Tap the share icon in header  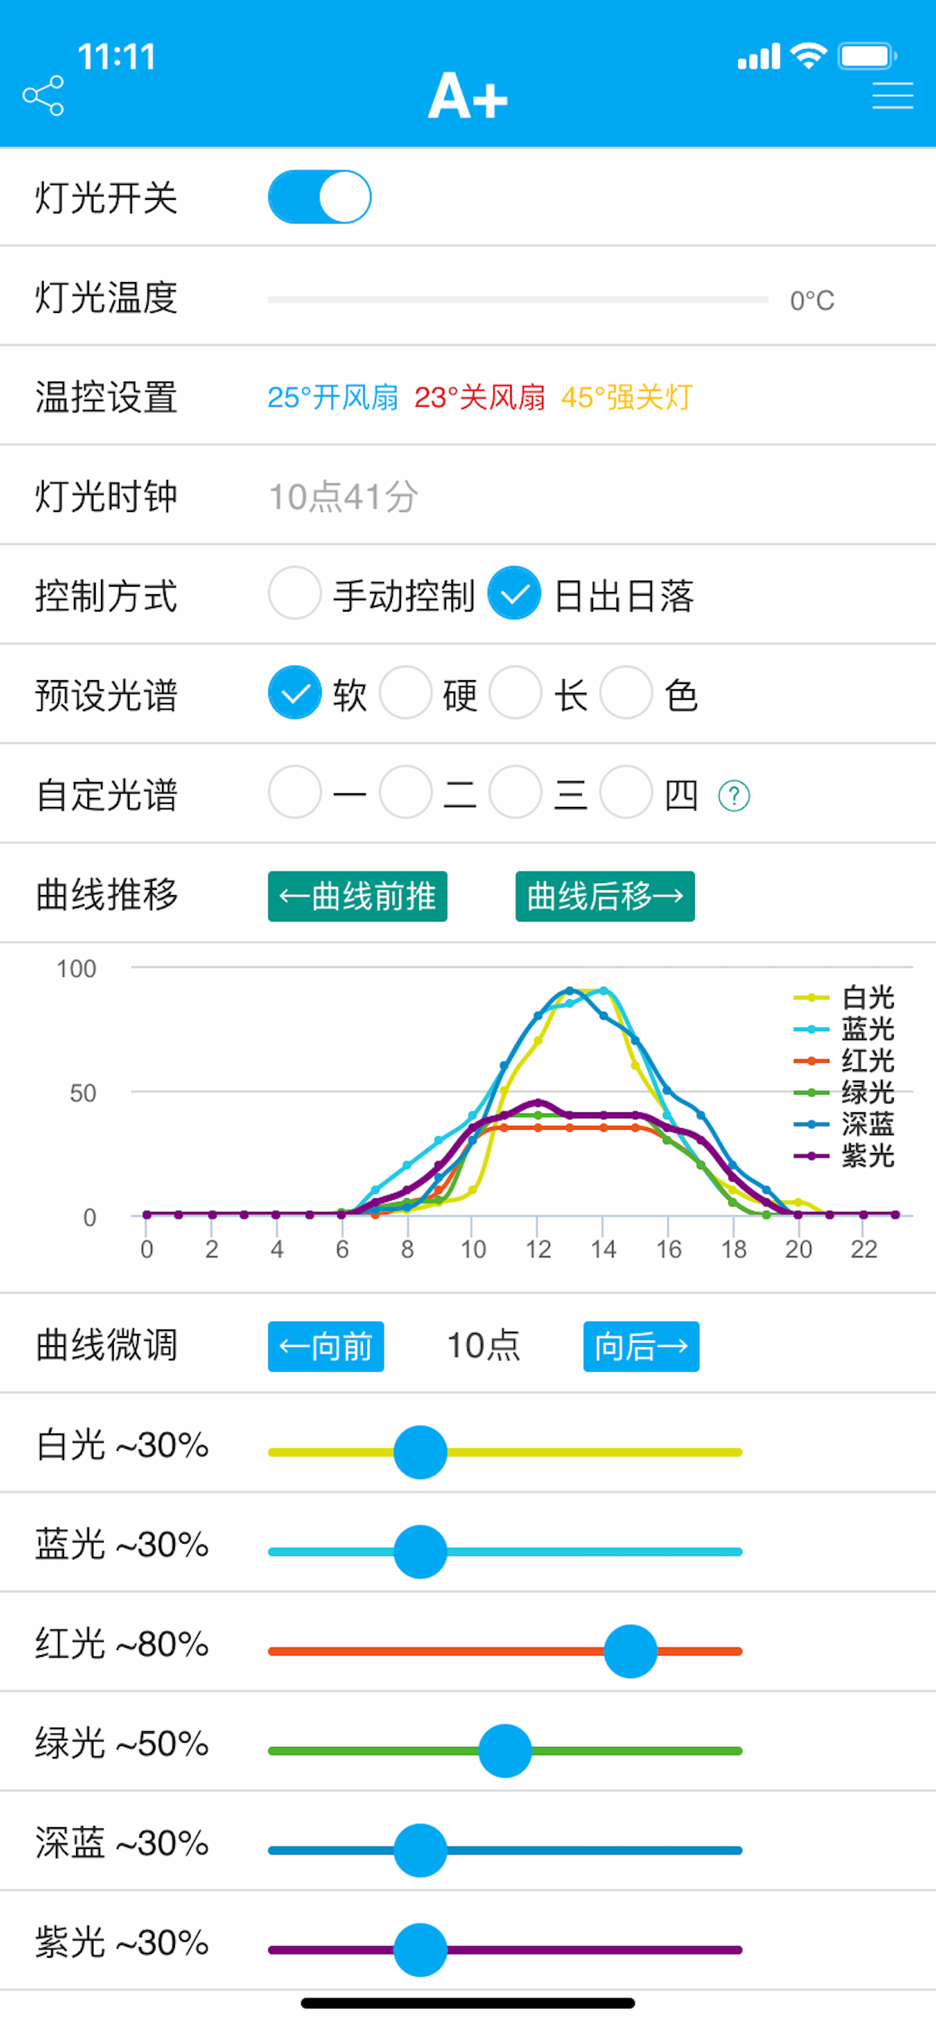(43, 96)
